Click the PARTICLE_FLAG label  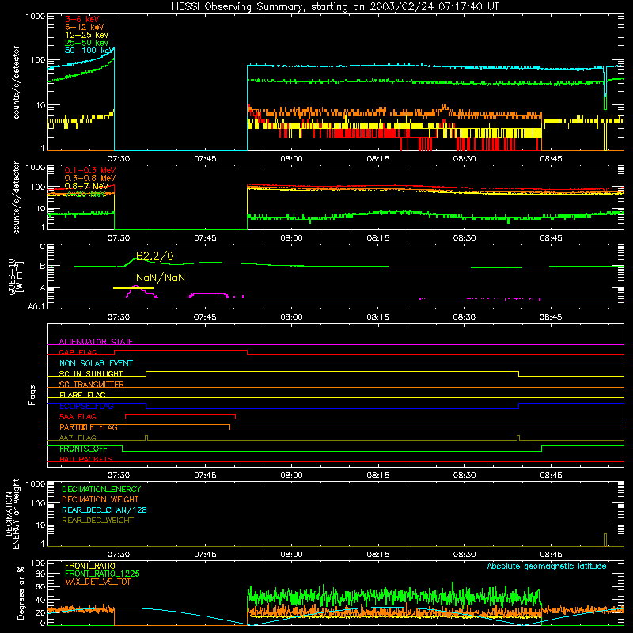pos(89,427)
